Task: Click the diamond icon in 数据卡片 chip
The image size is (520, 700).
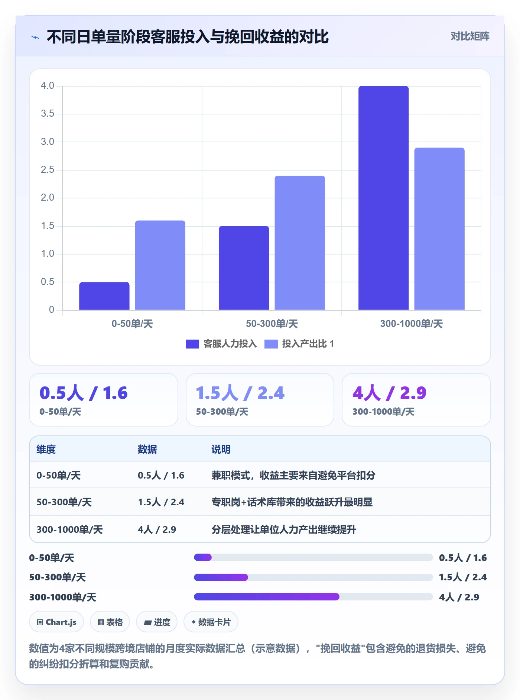Action: pos(194,622)
